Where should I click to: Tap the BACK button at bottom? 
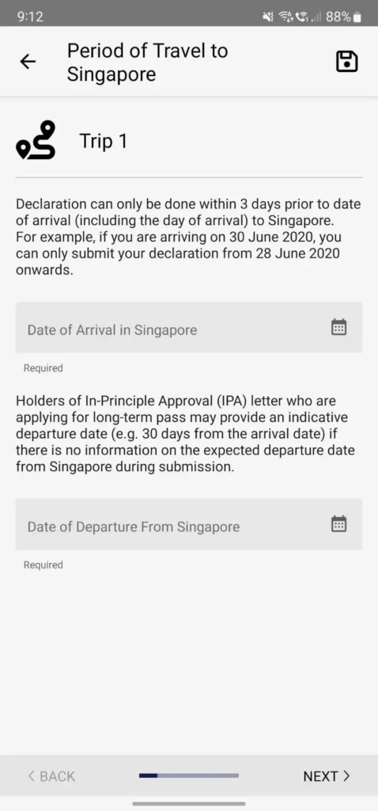coord(51,776)
